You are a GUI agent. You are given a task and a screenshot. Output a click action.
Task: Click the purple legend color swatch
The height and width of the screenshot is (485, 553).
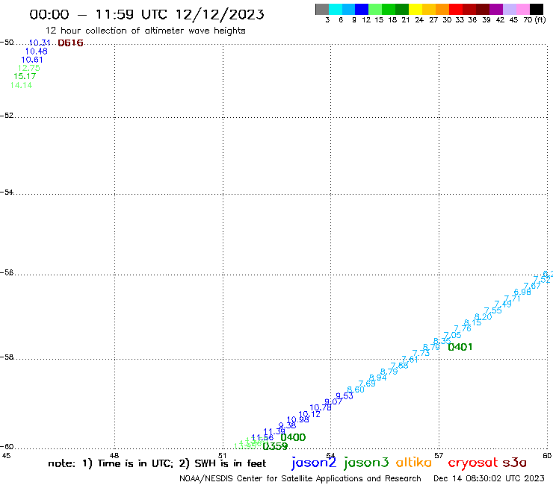tap(496, 10)
